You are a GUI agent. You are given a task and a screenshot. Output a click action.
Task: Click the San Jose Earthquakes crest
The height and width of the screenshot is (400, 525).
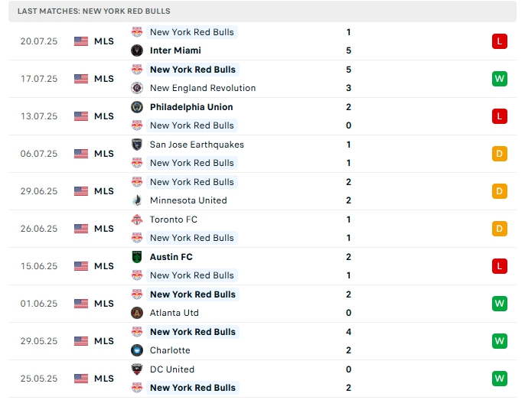137,145
